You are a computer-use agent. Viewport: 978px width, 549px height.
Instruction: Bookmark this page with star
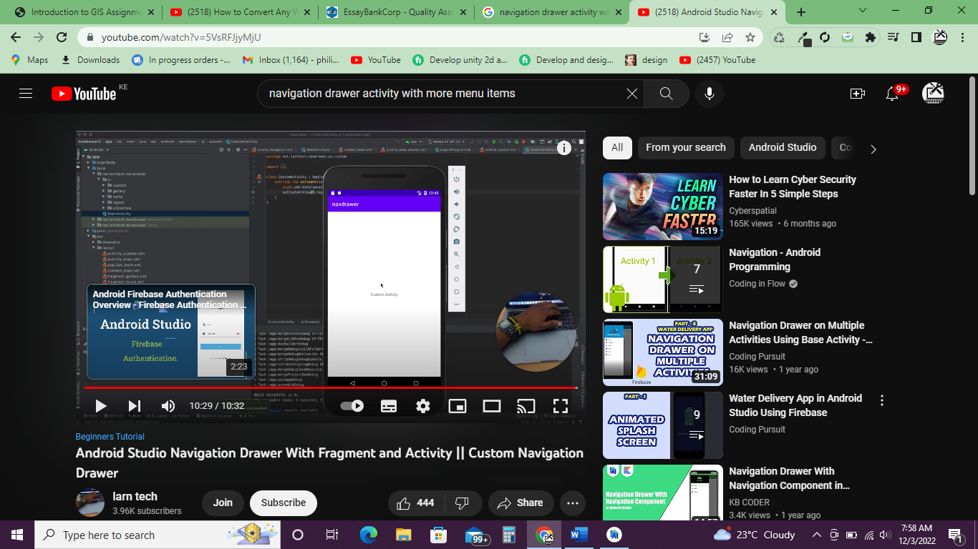click(x=750, y=37)
